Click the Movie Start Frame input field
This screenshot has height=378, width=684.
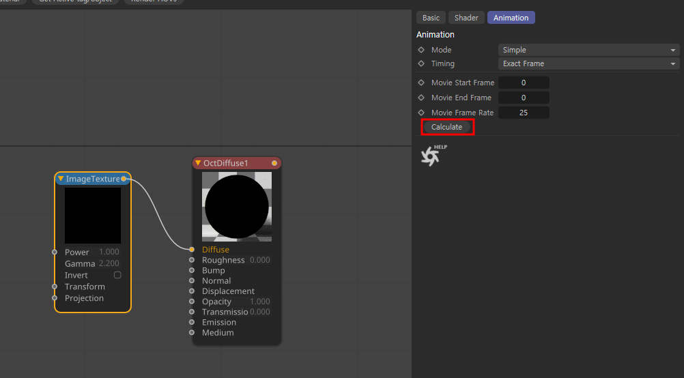pos(524,83)
